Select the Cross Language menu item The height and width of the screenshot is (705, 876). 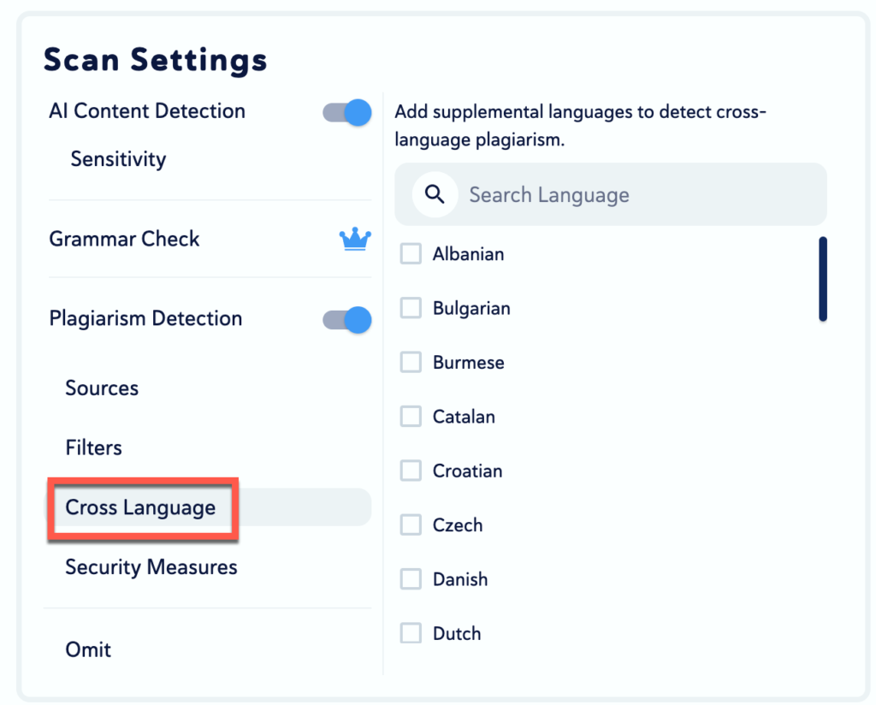click(141, 508)
